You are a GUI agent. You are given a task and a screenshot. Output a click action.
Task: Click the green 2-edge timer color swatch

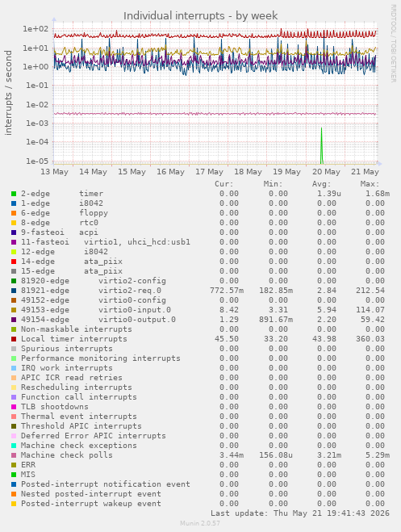[14, 194]
